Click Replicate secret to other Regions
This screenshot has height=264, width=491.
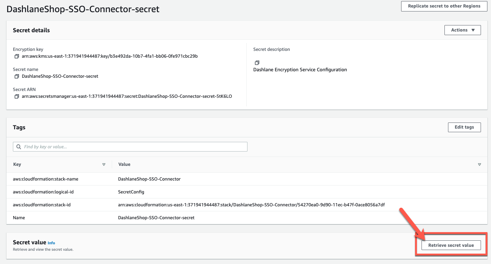click(x=444, y=6)
